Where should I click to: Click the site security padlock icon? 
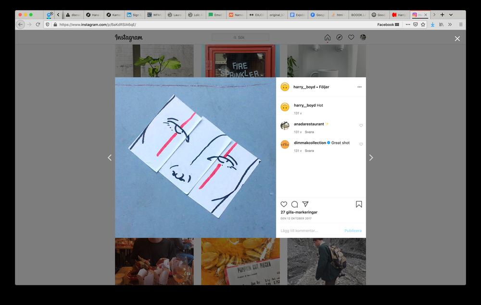[x=55, y=24]
